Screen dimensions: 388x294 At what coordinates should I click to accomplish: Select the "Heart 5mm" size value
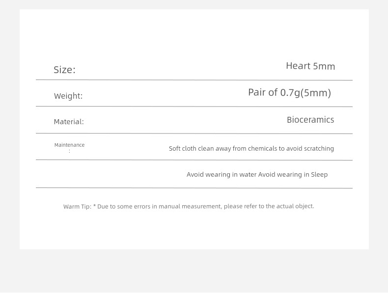pyautogui.click(x=310, y=66)
